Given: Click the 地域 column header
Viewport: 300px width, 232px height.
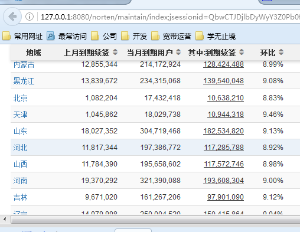Looking at the screenshot, I should (34, 53).
